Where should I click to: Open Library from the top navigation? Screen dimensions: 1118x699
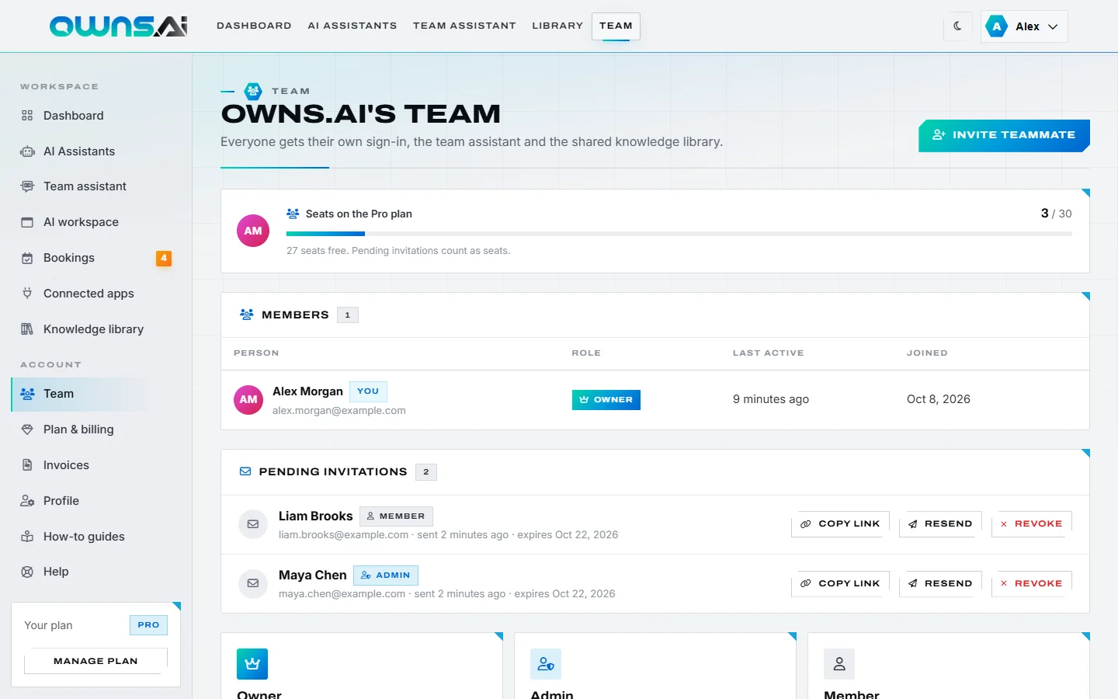557,26
